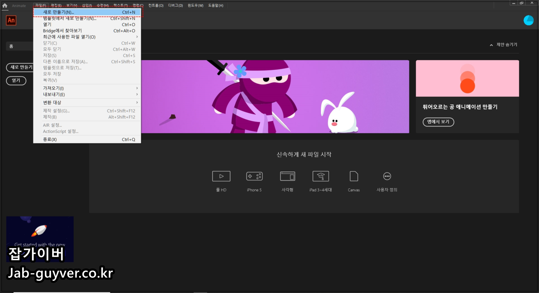Close the open 파일(F) menu
Image resolution: width=539 pixels, height=293 pixels.
coord(40,5)
